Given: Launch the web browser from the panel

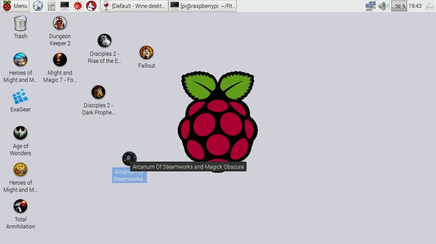Looking at the screenshot, I should pyautogui.click(x=38, y=6).
